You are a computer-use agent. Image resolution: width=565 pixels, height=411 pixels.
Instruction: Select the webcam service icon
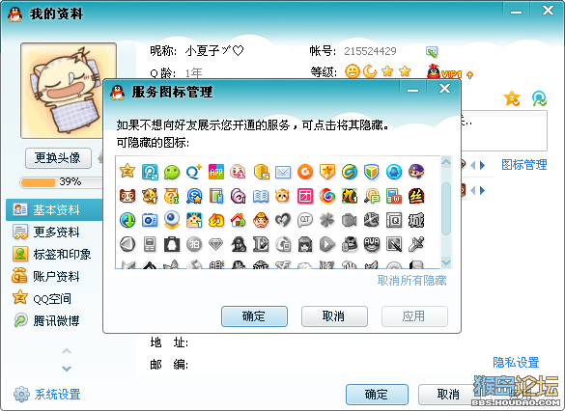pos(172,220)
